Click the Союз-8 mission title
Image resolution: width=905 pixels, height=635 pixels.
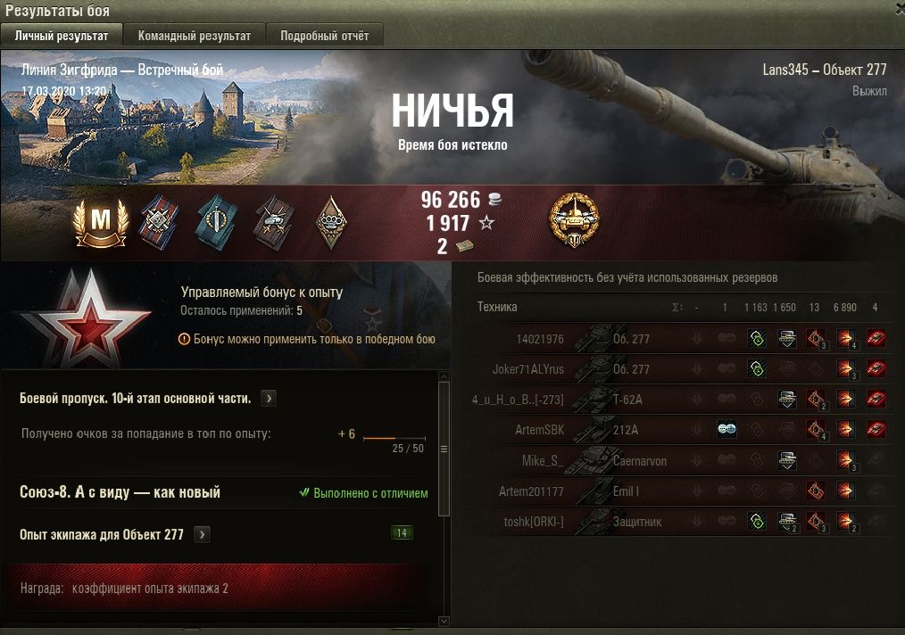pyautogui.click(x=120, y=492)
